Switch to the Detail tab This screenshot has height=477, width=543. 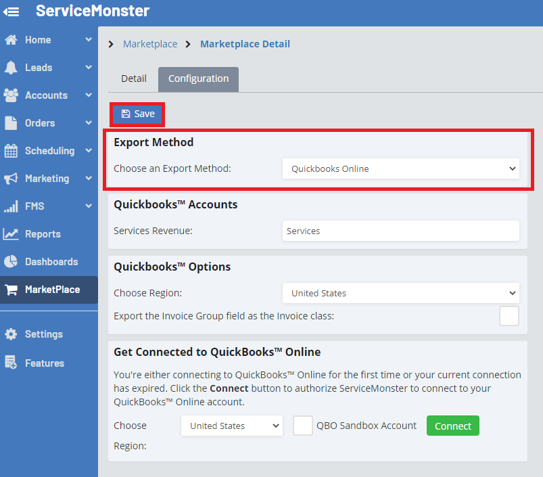[x=133, y=78]
